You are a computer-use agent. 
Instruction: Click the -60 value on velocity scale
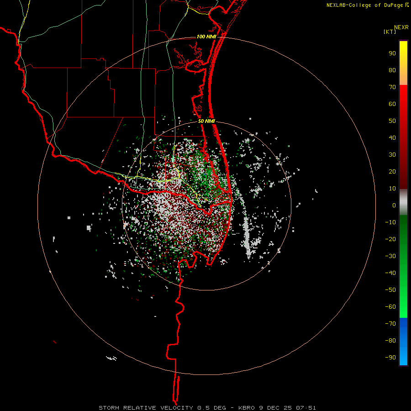[x=390, y=307]
